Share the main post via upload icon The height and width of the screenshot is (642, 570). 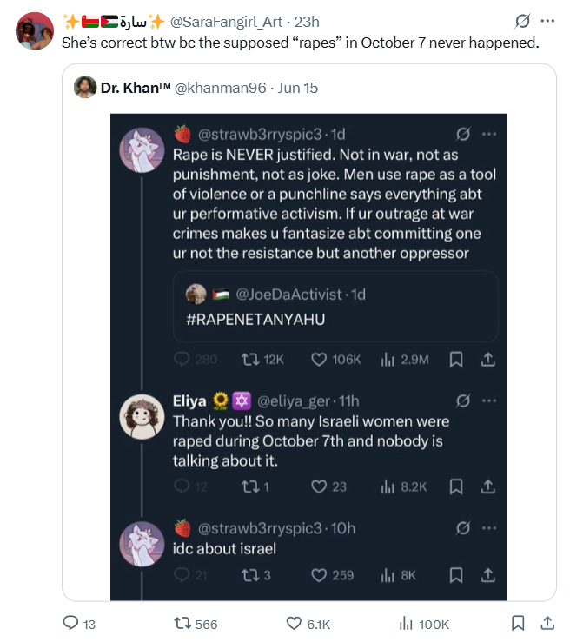click(547, 623)
